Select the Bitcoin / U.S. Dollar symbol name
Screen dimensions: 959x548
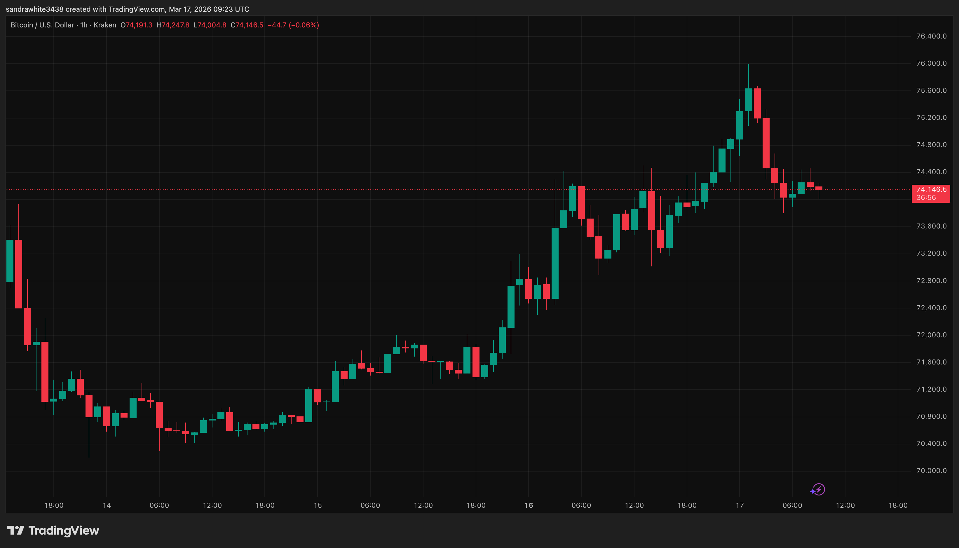(x=41, y=25)
